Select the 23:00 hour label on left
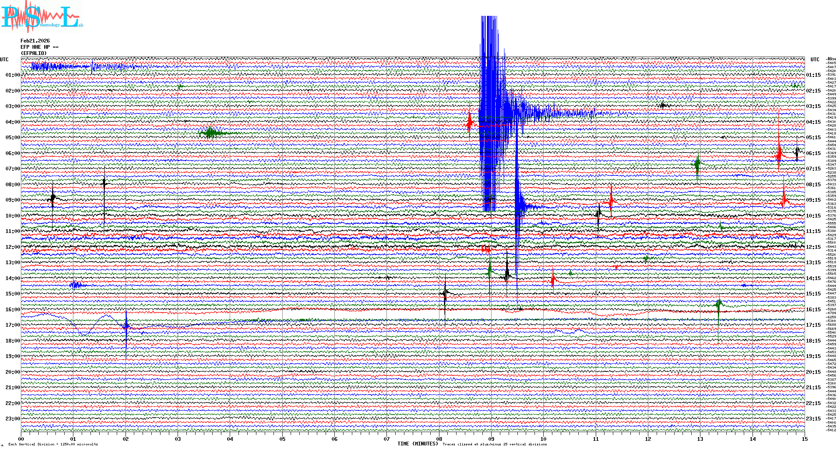This screenshot has width=838, height=450. pos(13,419)
